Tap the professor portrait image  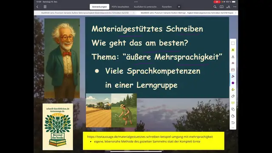pos(62,59)
